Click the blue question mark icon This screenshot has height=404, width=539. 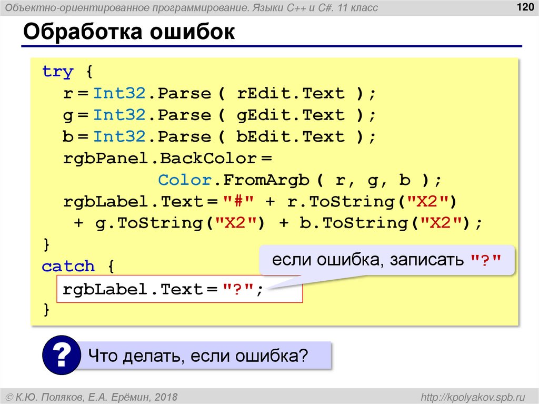[x=62, y=355]
